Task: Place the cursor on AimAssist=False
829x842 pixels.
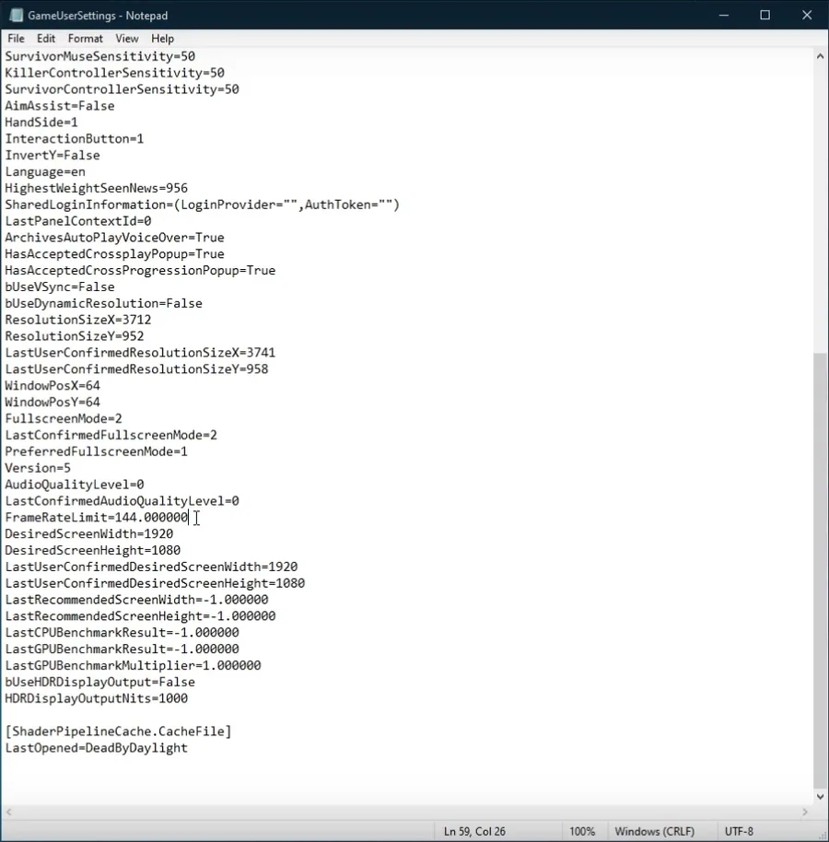Action: coord(60,106)
